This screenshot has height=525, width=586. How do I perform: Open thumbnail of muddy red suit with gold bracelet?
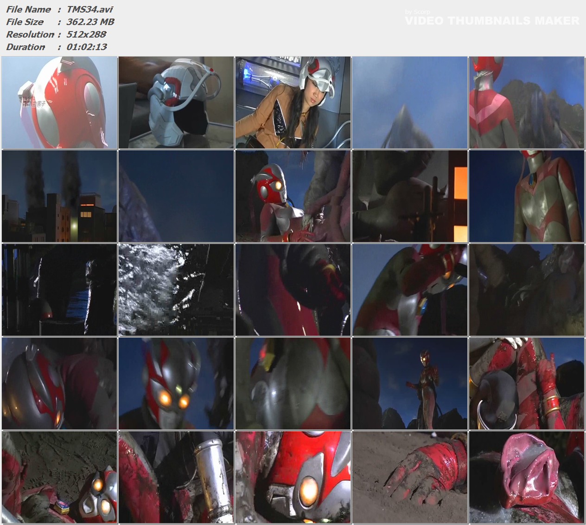point(527,384)
